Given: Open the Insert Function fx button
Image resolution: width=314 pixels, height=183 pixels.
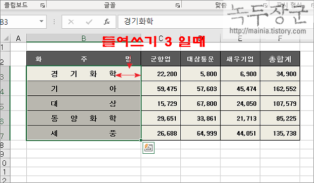Looking at the screenshot, I should click(x=106, y=22).
